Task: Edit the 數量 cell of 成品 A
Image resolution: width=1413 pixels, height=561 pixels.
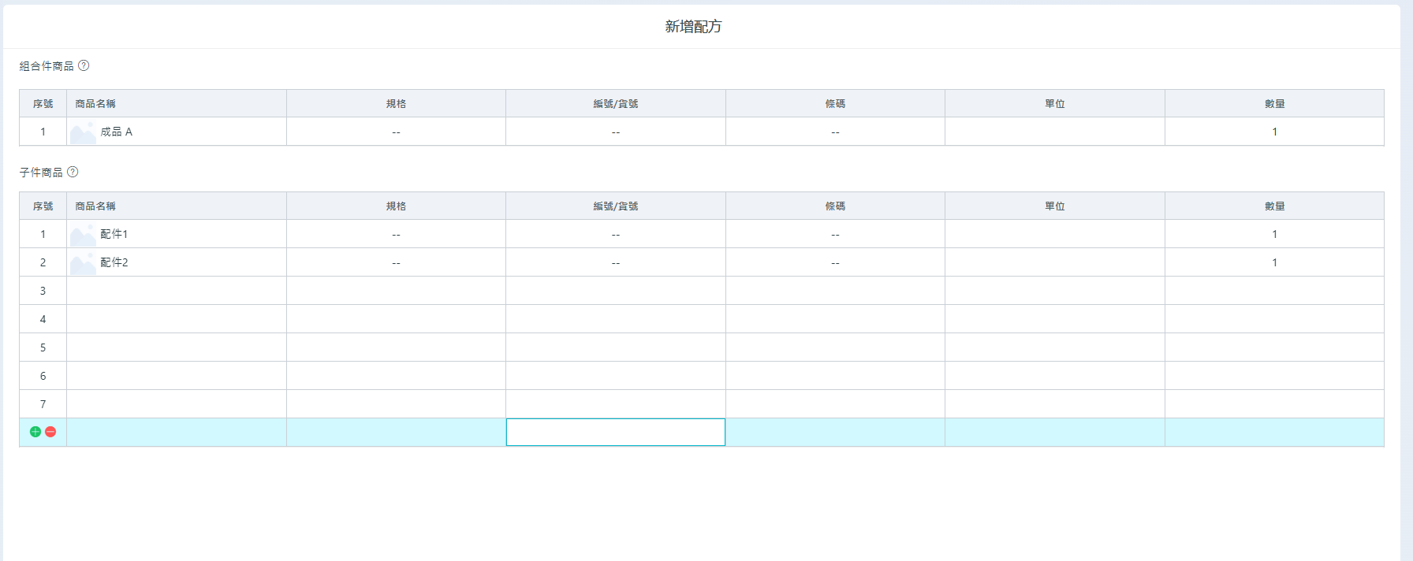Action: coord(1273,132)
